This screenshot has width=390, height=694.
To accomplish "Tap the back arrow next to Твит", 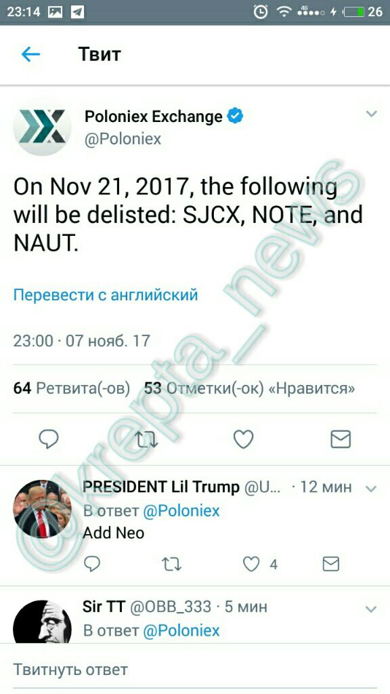I will click(30, 54).
